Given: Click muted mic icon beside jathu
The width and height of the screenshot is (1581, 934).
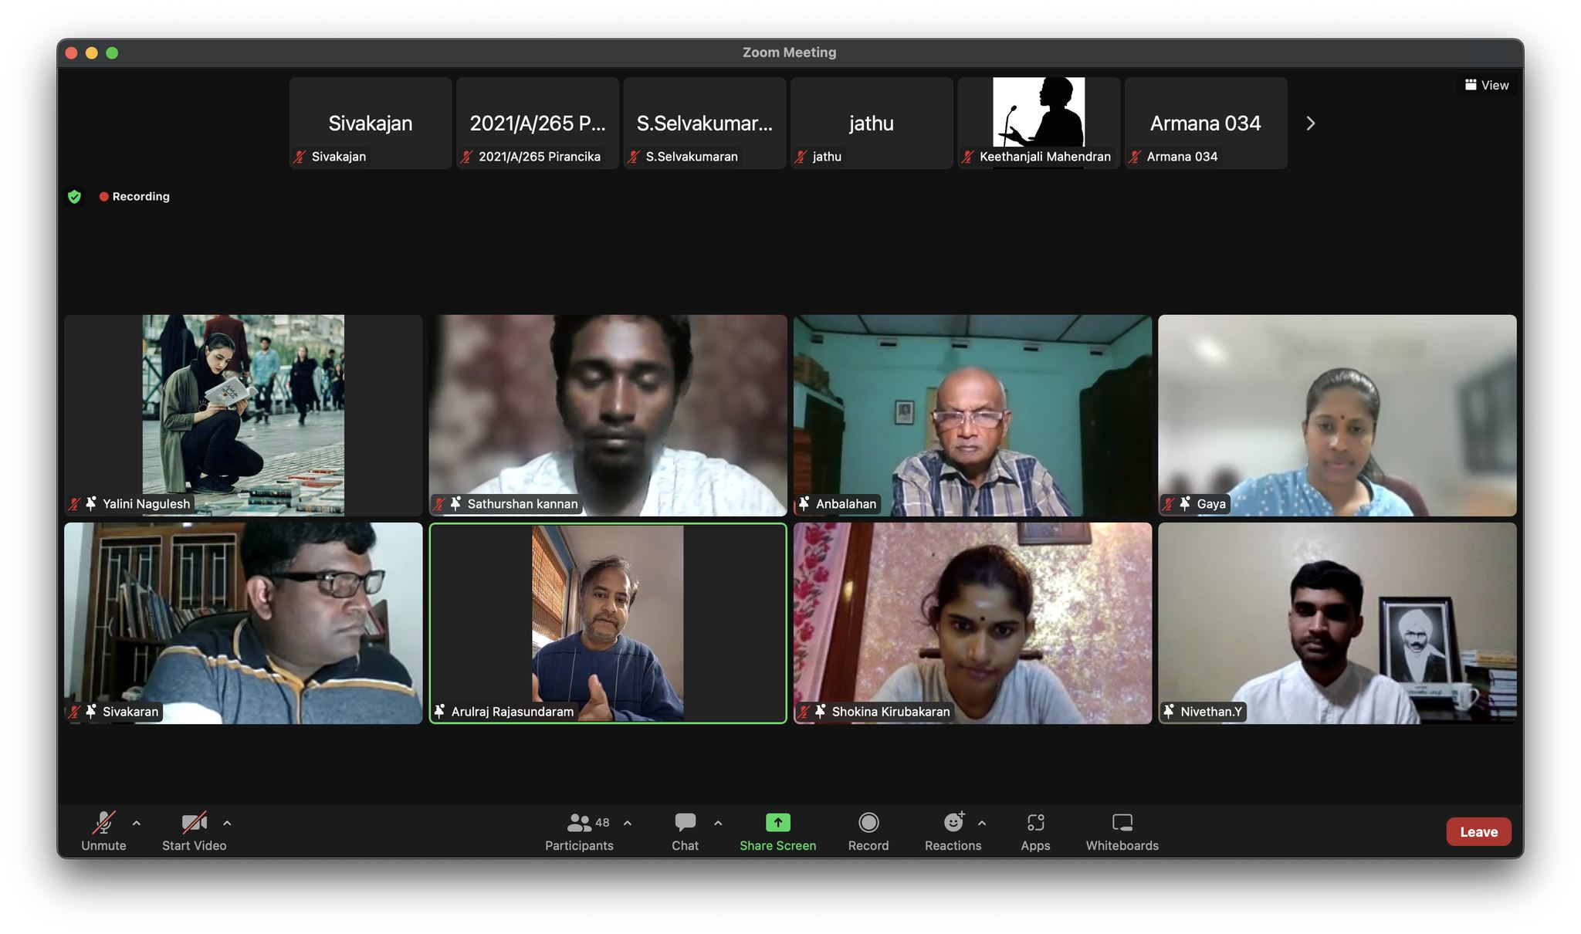Looking at the screenshot, I should [x=801, y=157].
